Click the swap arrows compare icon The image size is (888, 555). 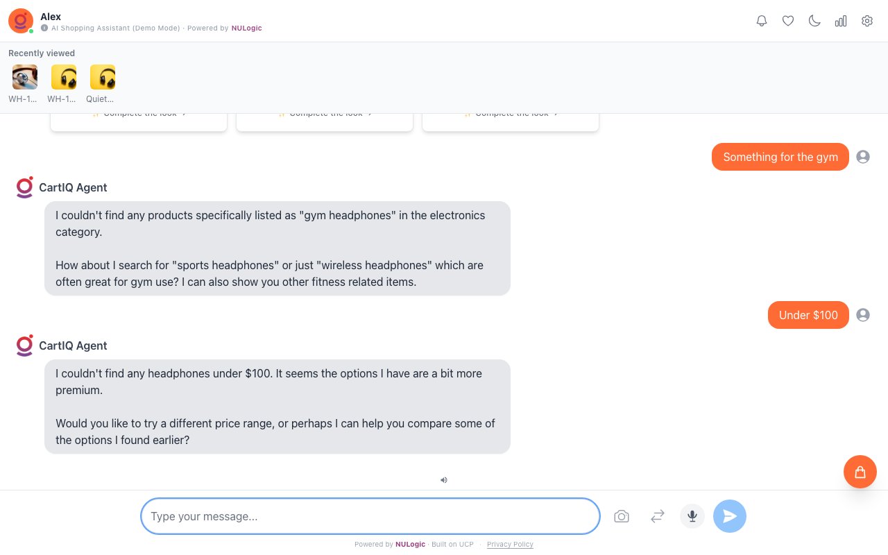(657, 516)
